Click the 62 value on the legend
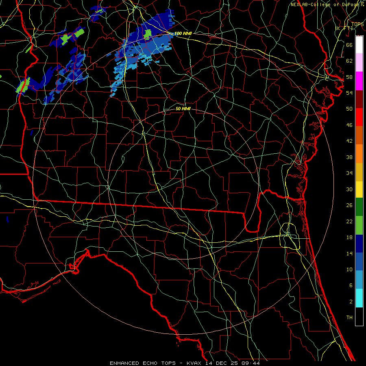This screenshot has width=366, height=366. [349, 61]
